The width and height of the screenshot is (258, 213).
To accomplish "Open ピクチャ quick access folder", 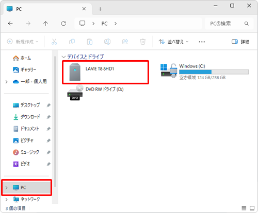I will click(x=23, y=140).
